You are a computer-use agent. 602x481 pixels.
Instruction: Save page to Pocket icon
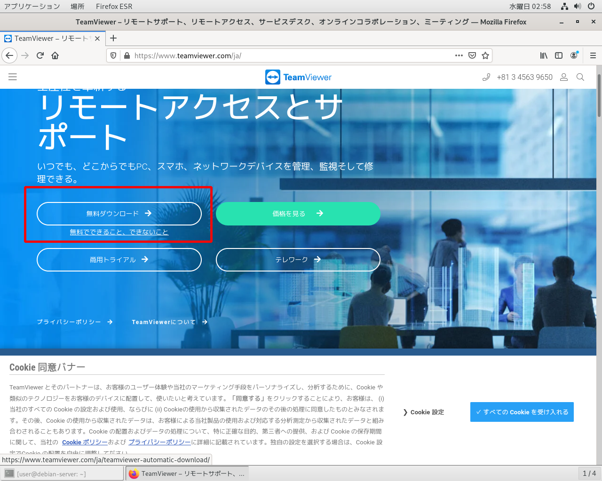pos(472,55)
